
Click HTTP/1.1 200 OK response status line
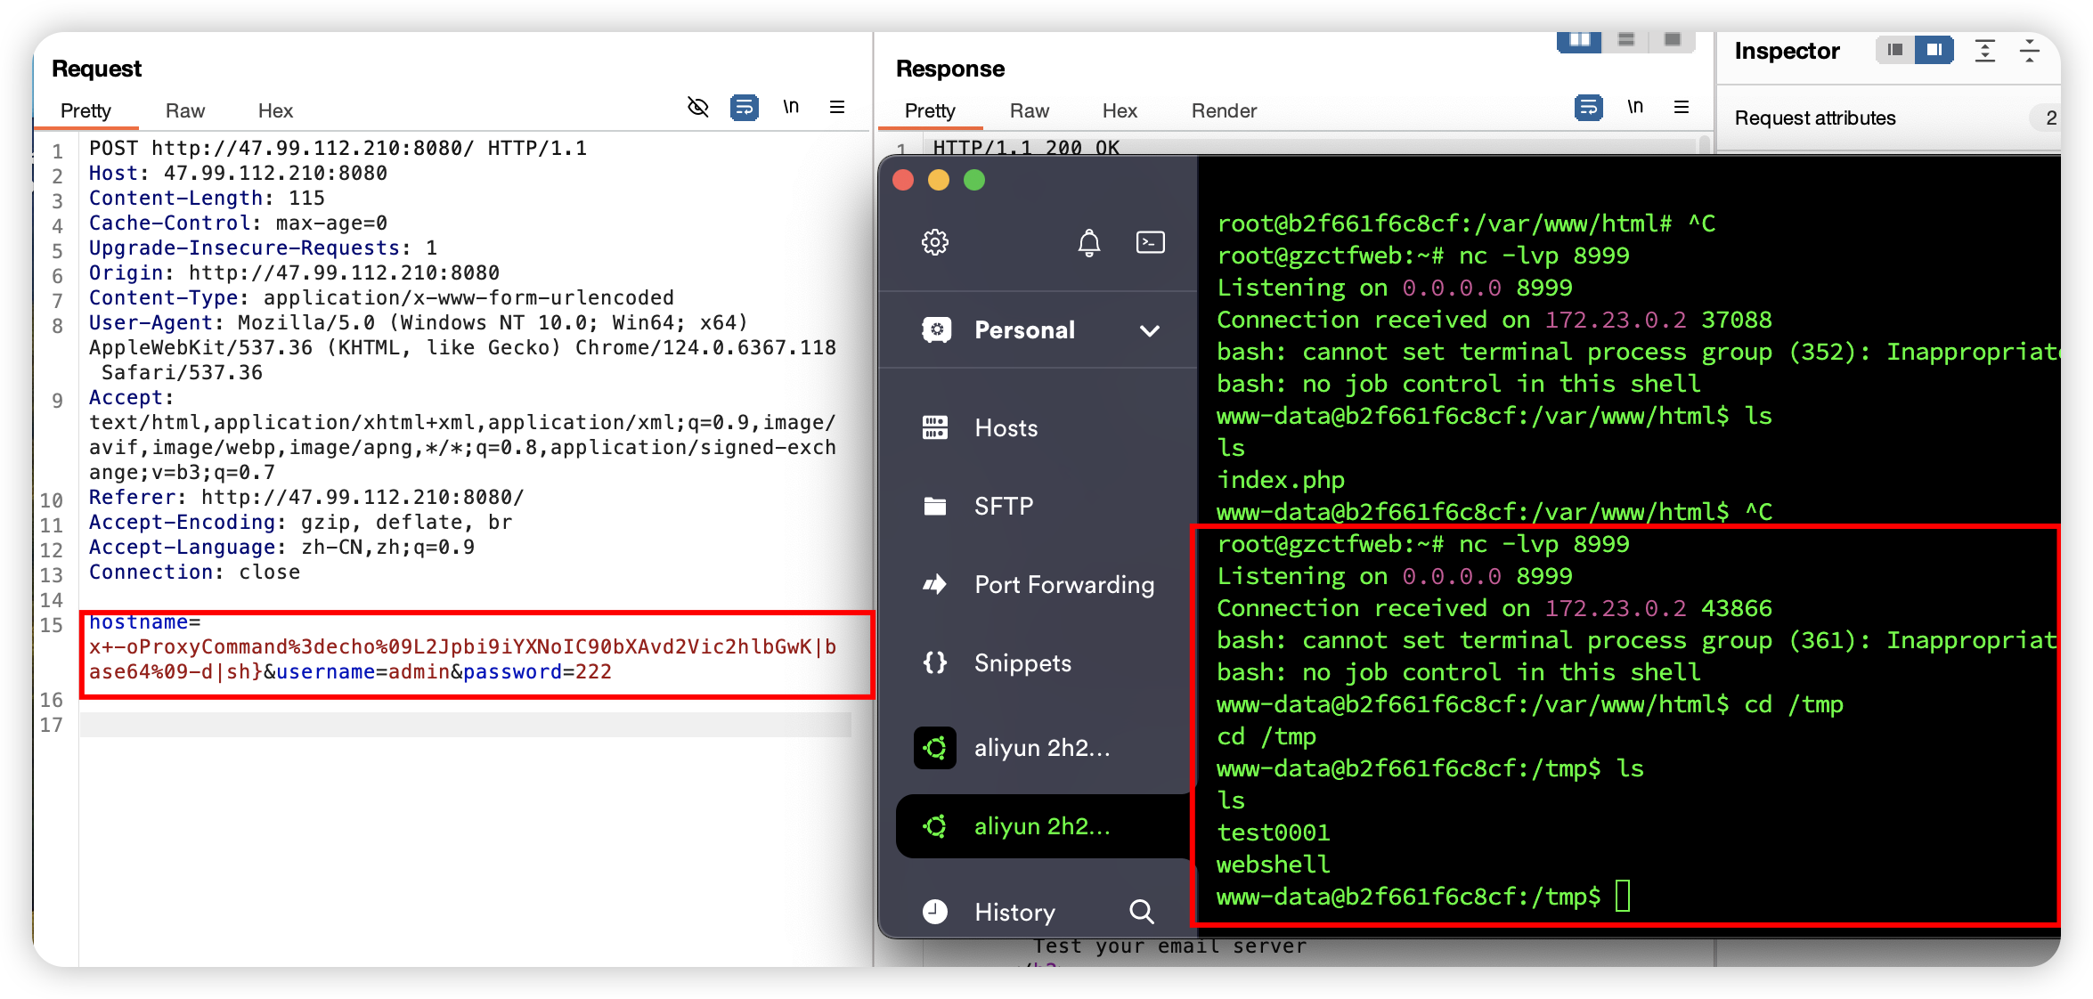point(1026,147)
